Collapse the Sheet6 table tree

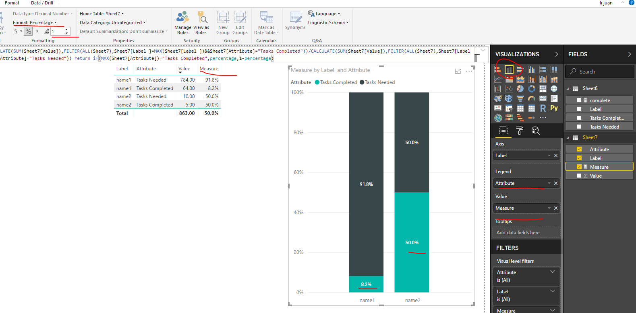coord(568,89)
